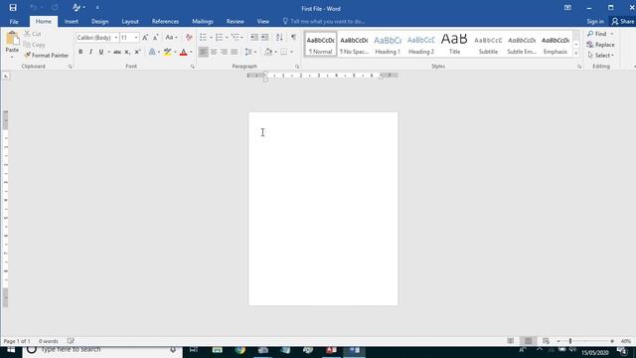636x358 pixels.
Task: Switch to the Layout tab
Action: (130, 22)
